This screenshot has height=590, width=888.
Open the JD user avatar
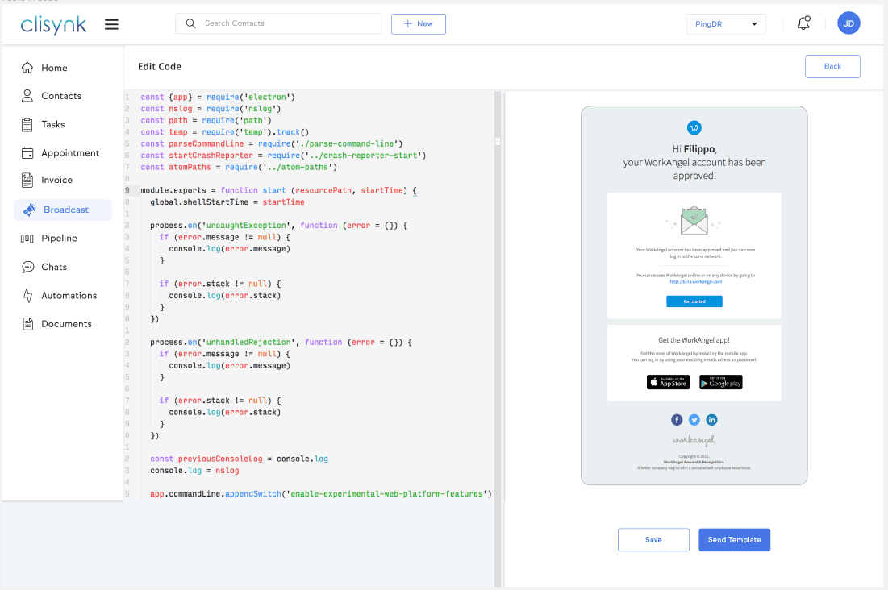point(848,23)
